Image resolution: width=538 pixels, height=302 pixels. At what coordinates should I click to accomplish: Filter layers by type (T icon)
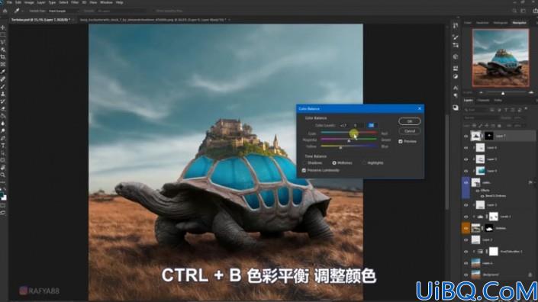(506, 110)
